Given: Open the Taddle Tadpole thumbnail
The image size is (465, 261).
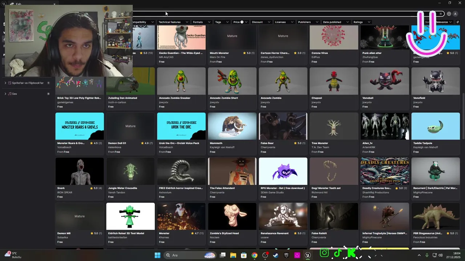Looking at the screenshot, I should point(436,126).
